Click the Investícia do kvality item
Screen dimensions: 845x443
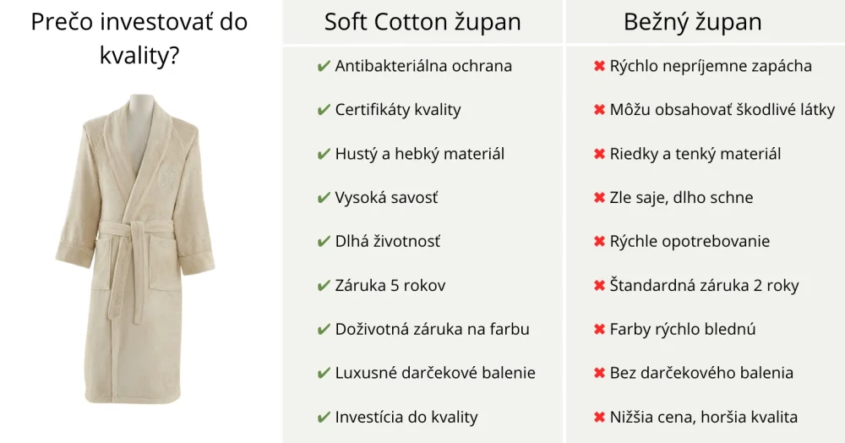click(x=406, y=417)
